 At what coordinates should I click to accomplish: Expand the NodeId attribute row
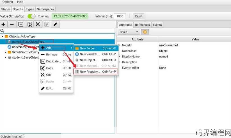coord(119,45)
